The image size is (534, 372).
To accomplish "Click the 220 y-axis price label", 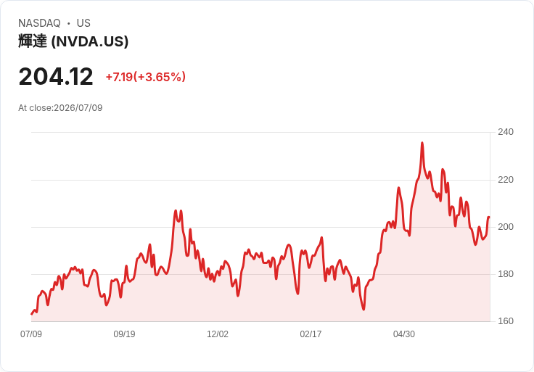I will (506, 180).
